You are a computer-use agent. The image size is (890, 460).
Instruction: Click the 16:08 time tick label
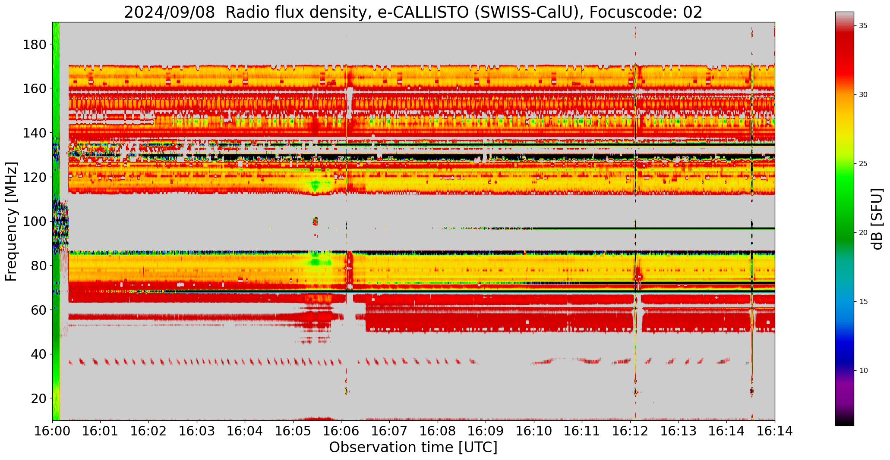point(438,431)
